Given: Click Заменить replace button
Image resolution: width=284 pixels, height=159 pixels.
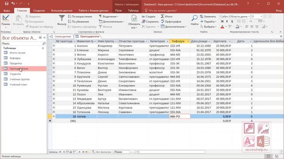Looking at the screenshot, I should [x=208, y=16].
